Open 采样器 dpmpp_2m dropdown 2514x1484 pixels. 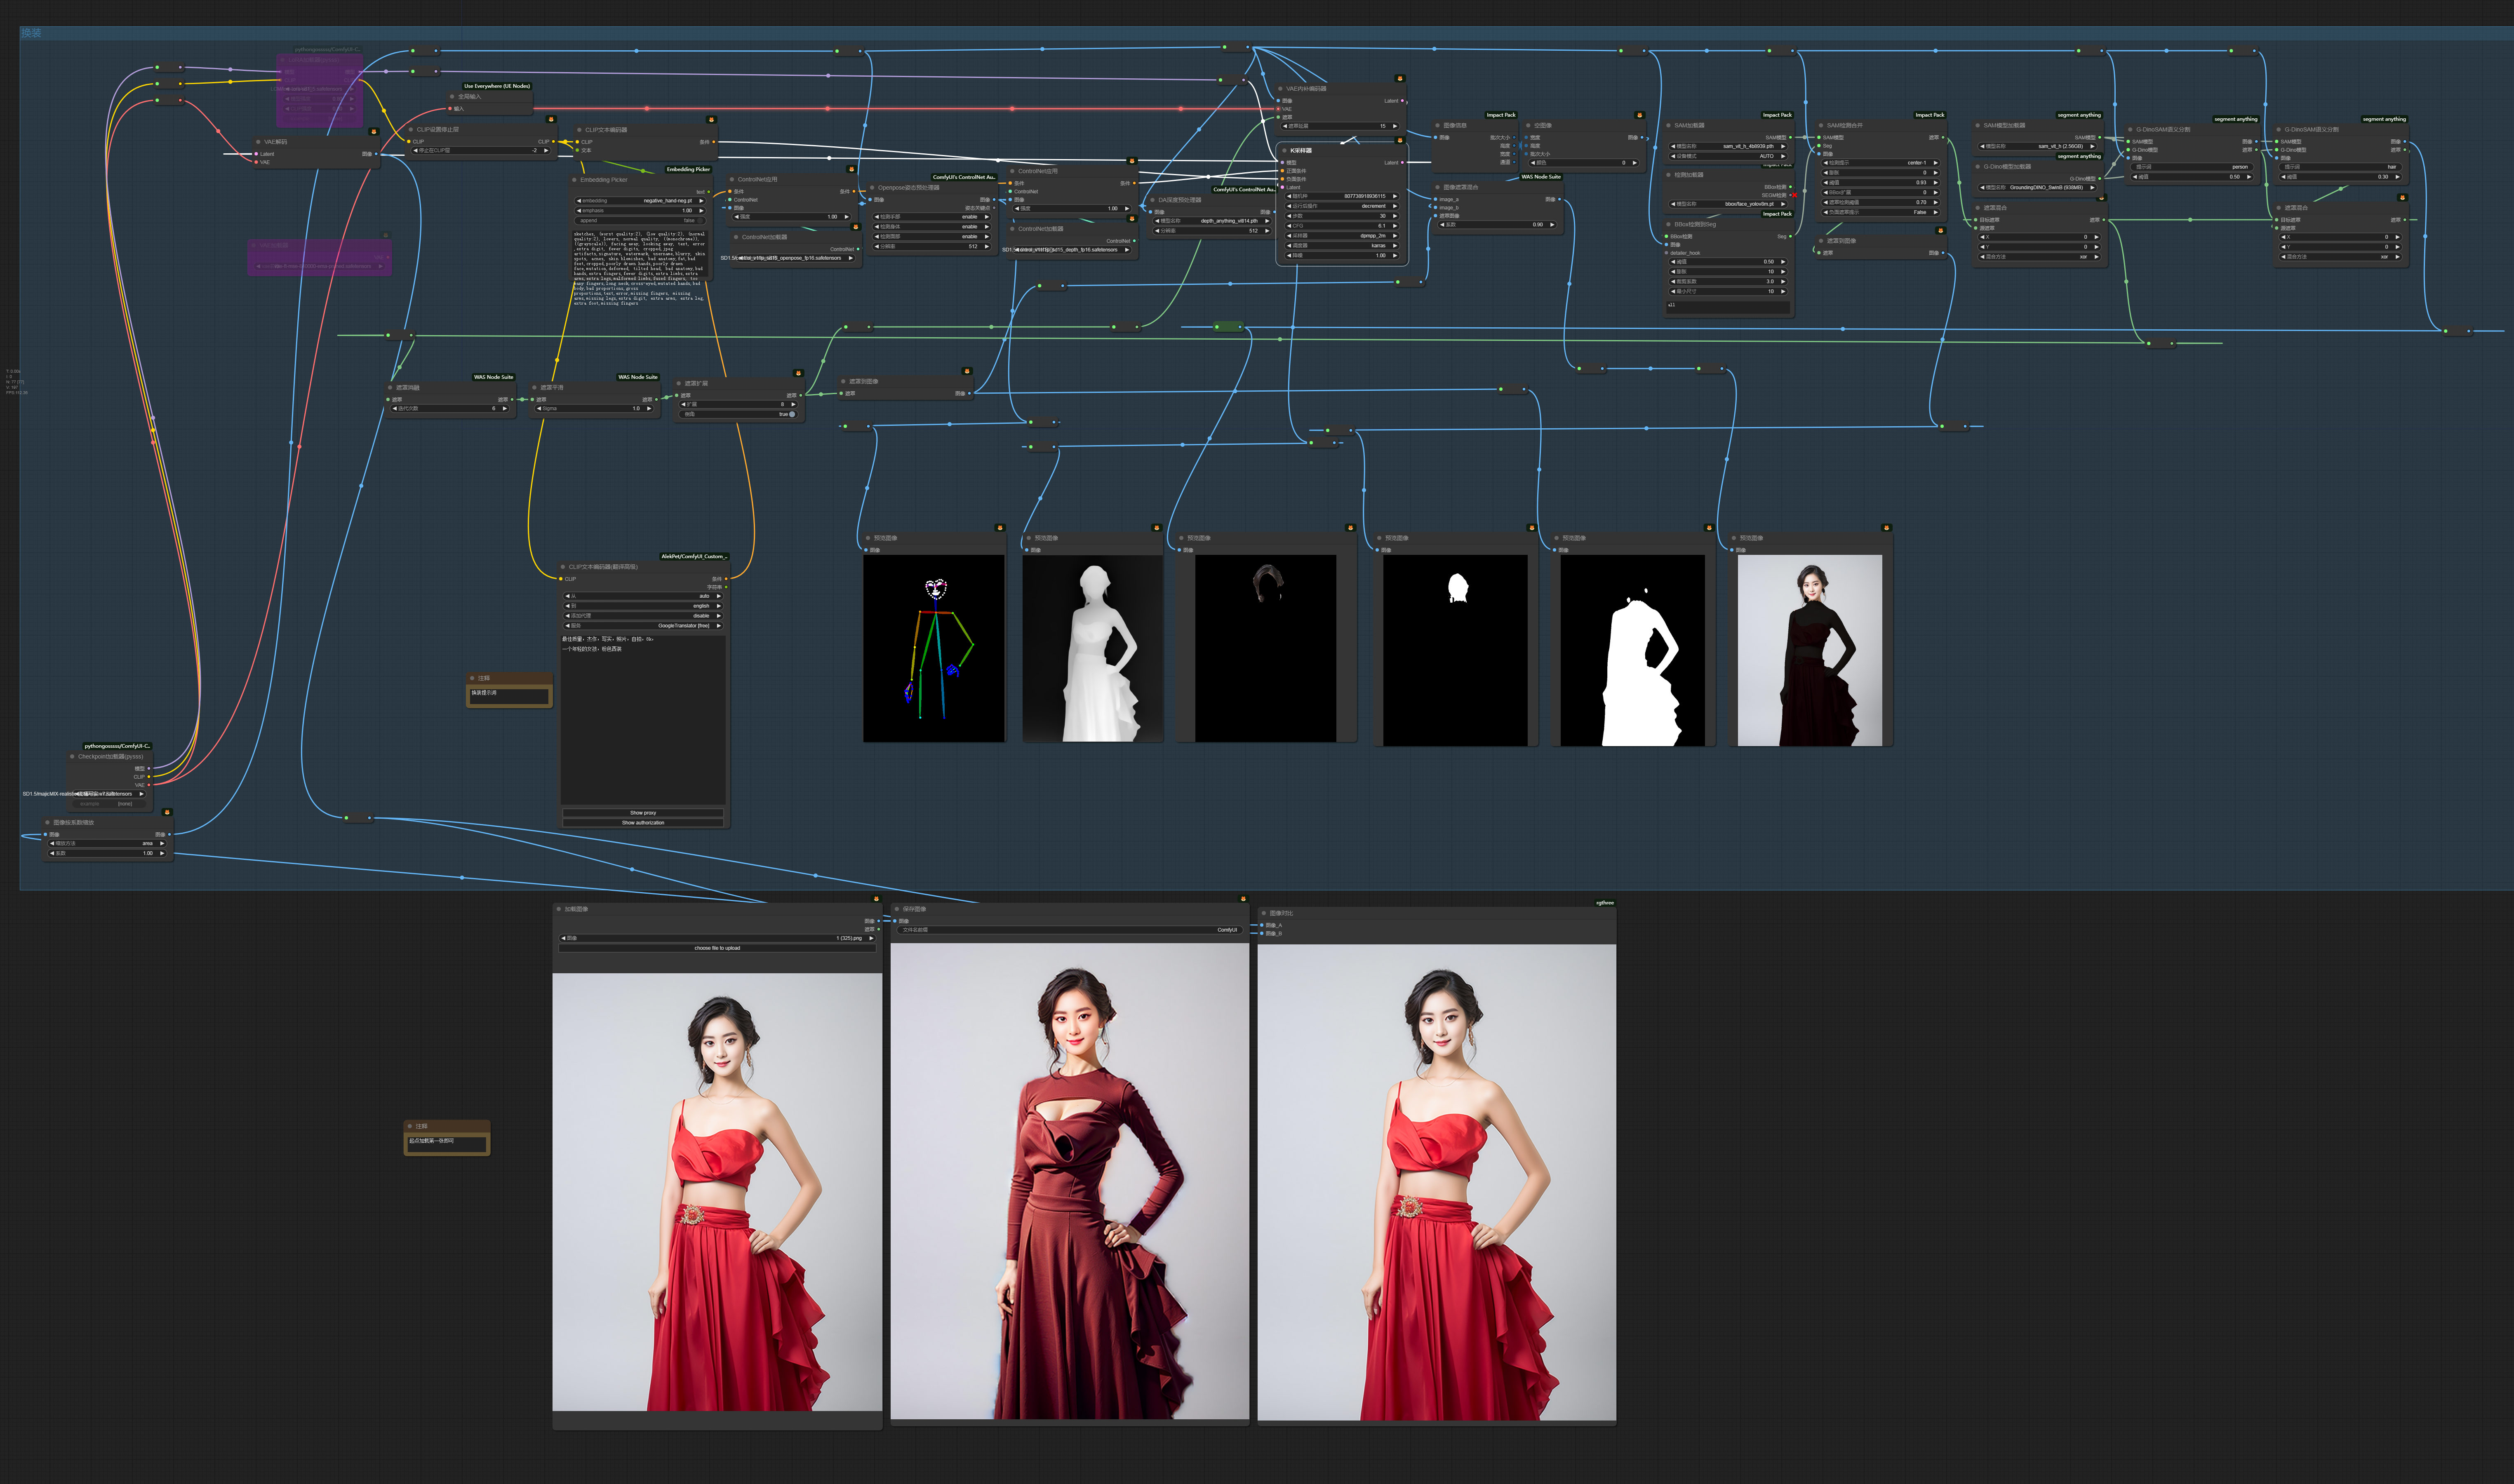point(1343,236)
